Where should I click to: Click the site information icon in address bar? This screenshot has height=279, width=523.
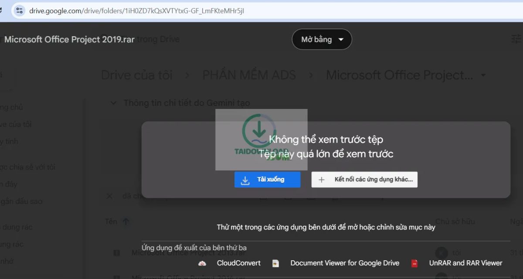(19, 10)
